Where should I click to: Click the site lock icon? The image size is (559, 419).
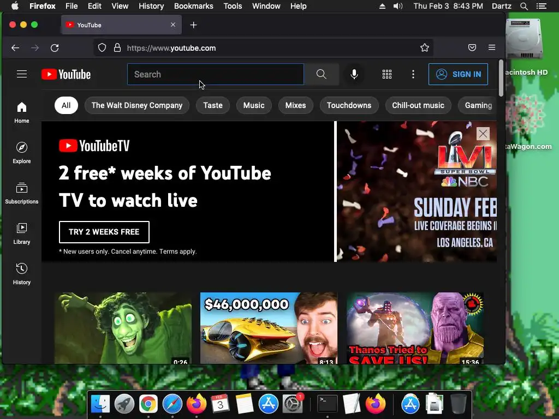tap(117, 48)
